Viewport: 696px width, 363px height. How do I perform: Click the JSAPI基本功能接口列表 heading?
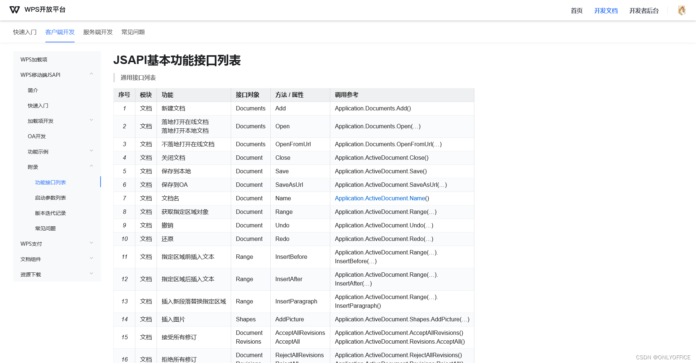pos(177,60)
